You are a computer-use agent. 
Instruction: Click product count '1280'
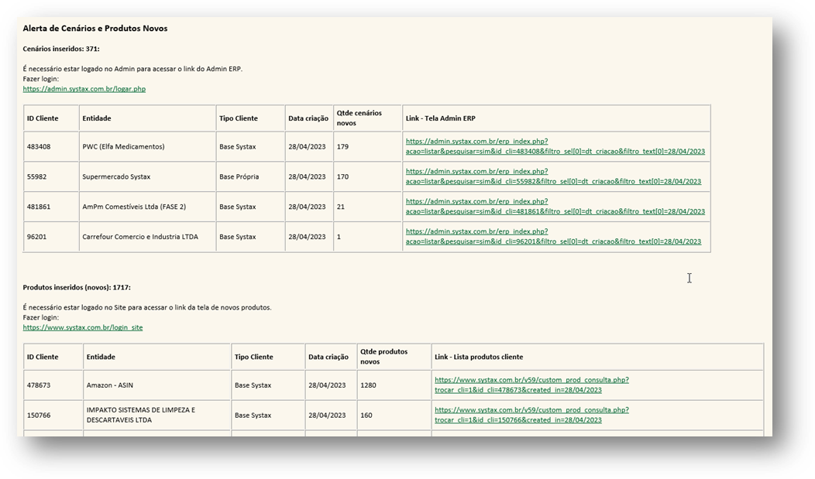[x=368, y=385]
